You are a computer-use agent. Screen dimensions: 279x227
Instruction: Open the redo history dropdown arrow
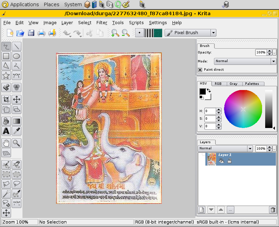coord(81,36)
